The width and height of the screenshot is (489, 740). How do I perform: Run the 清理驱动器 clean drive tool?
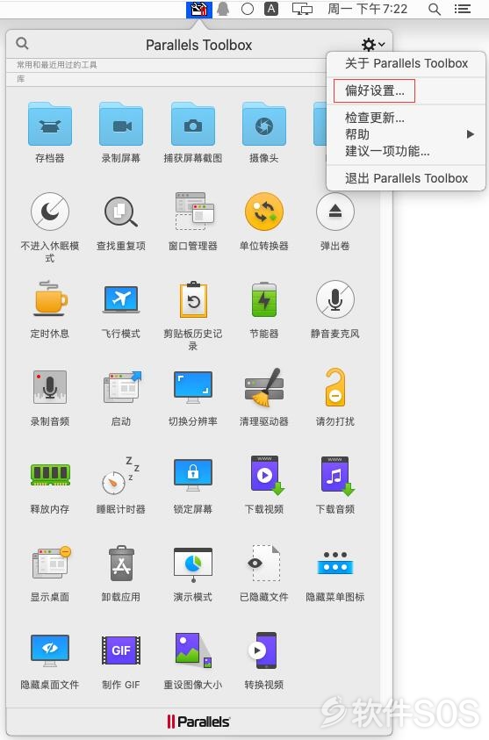pos(264,397)
